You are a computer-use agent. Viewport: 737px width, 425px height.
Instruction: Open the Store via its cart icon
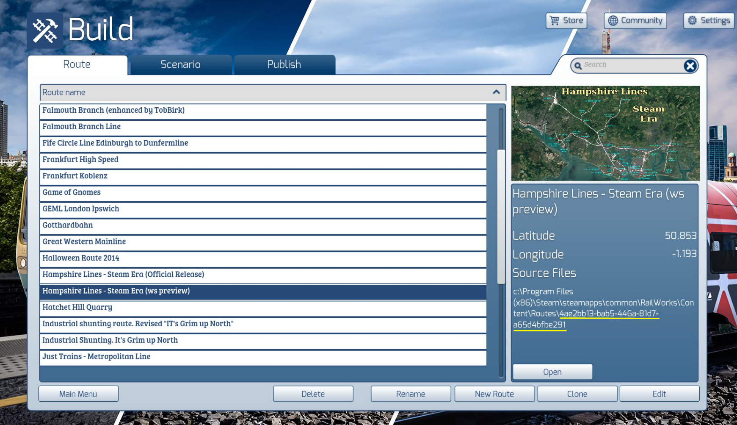click(x=555, y=20)
